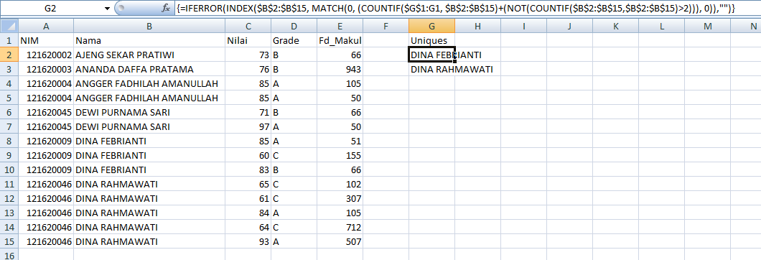Click the Select All corner button

[x=9, y=27]
